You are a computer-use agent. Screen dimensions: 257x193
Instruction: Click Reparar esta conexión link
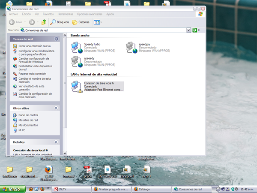click(x=32, y=73)
